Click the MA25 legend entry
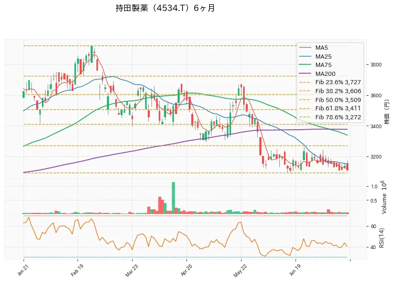The height and width of the screenshot is (282, 394). pyautogui.click(x=315, y=57)
